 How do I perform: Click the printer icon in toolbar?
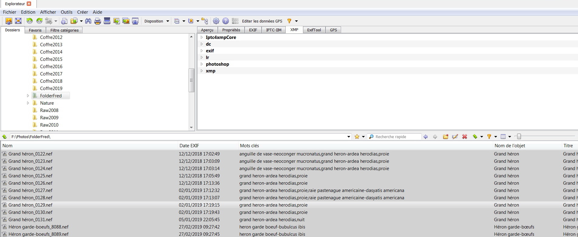pyautogui.click(x=98, y=21)
